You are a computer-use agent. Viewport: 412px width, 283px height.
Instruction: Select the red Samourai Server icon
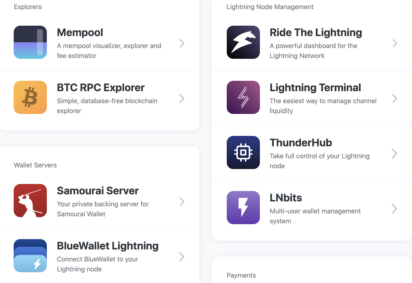(x=30, y=201)
